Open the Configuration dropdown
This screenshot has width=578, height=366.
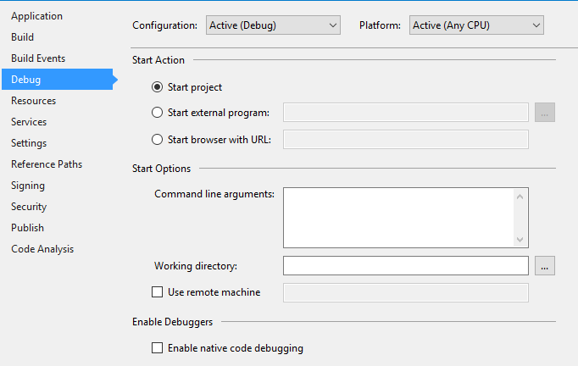(x=273, y=25)
